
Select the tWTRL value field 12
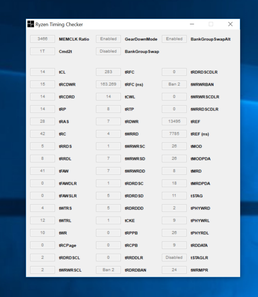42,220
